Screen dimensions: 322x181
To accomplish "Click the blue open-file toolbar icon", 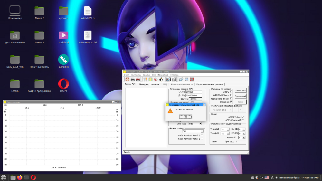I will click(x=181, y=80).
